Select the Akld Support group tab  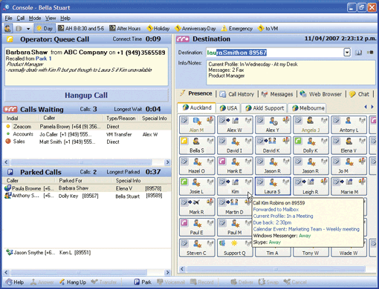click(265, 108)
